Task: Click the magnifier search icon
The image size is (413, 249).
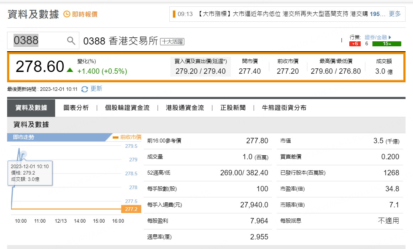Action: coord(71,41)
